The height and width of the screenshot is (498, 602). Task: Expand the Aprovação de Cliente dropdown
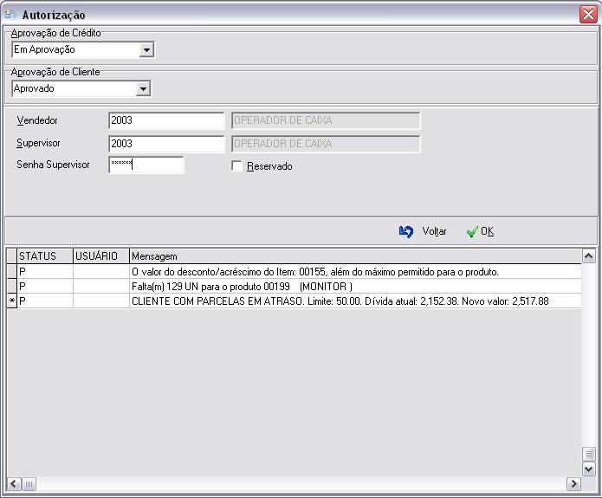tap(143, 88)
